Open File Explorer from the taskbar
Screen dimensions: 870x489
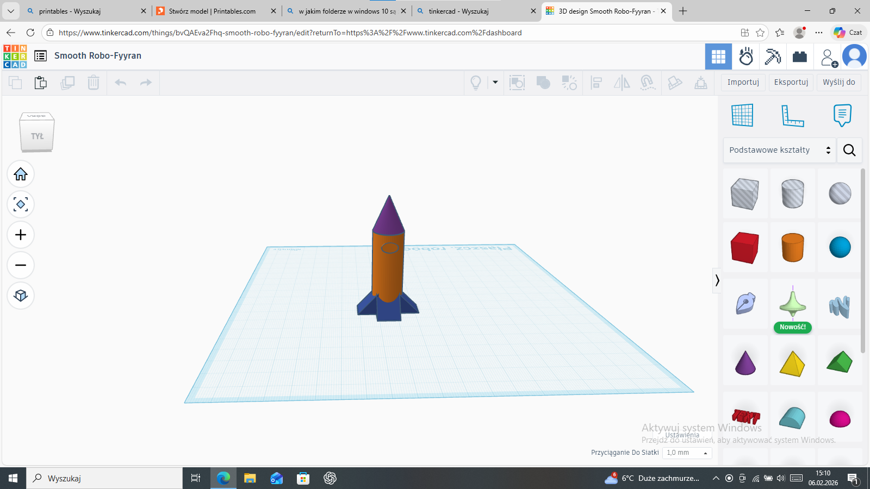click(x=250, y=478)
